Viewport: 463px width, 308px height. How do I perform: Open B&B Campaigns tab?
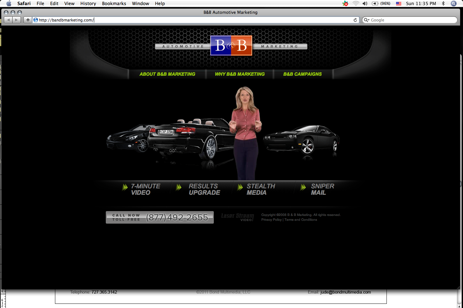tap(303, 74)
